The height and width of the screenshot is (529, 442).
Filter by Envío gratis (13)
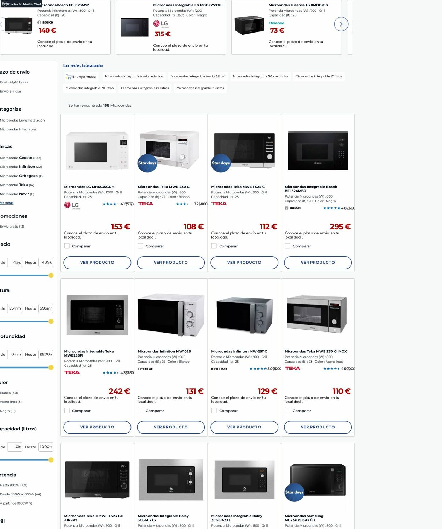pyautogui.click(x=12, y=227)
